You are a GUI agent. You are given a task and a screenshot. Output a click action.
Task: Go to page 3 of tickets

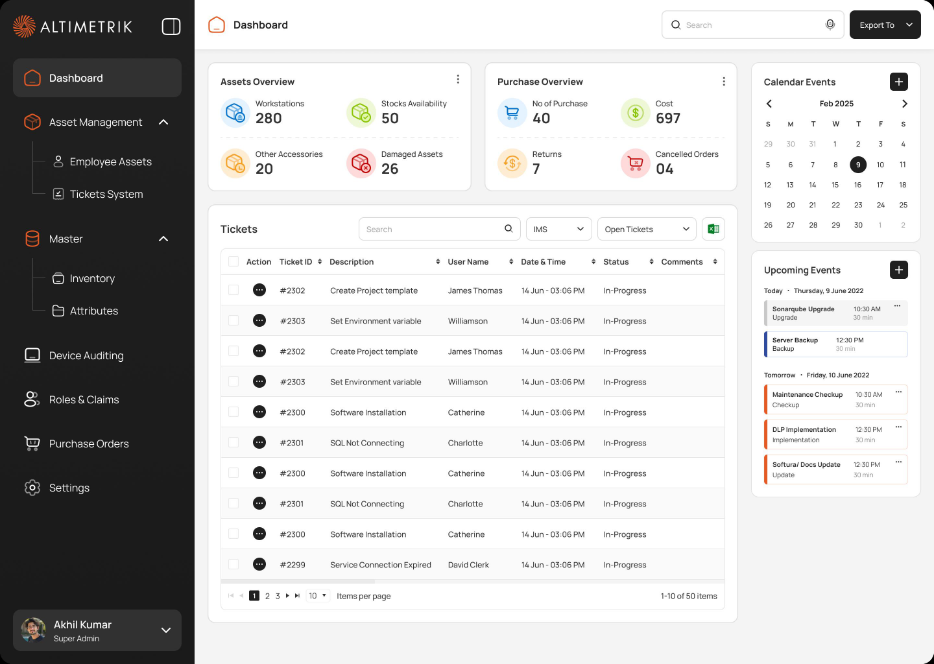278,596
